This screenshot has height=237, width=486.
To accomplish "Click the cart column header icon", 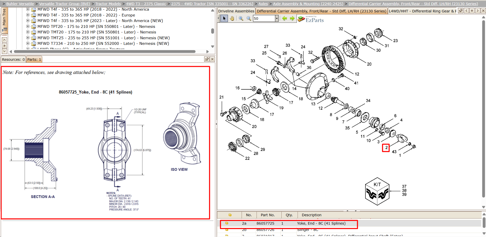I will 230,215.
